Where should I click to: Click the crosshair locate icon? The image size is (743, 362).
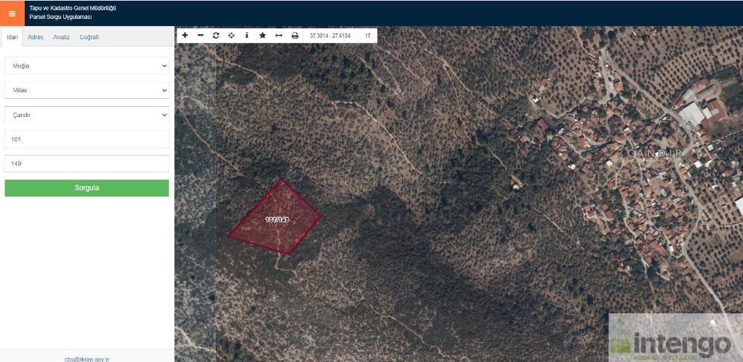click(231, 35)
